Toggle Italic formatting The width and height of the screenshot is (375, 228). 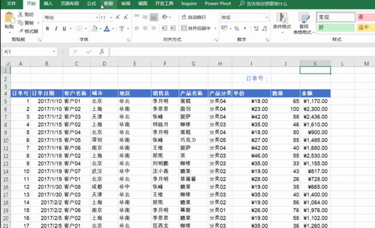(x=56, y=29)
